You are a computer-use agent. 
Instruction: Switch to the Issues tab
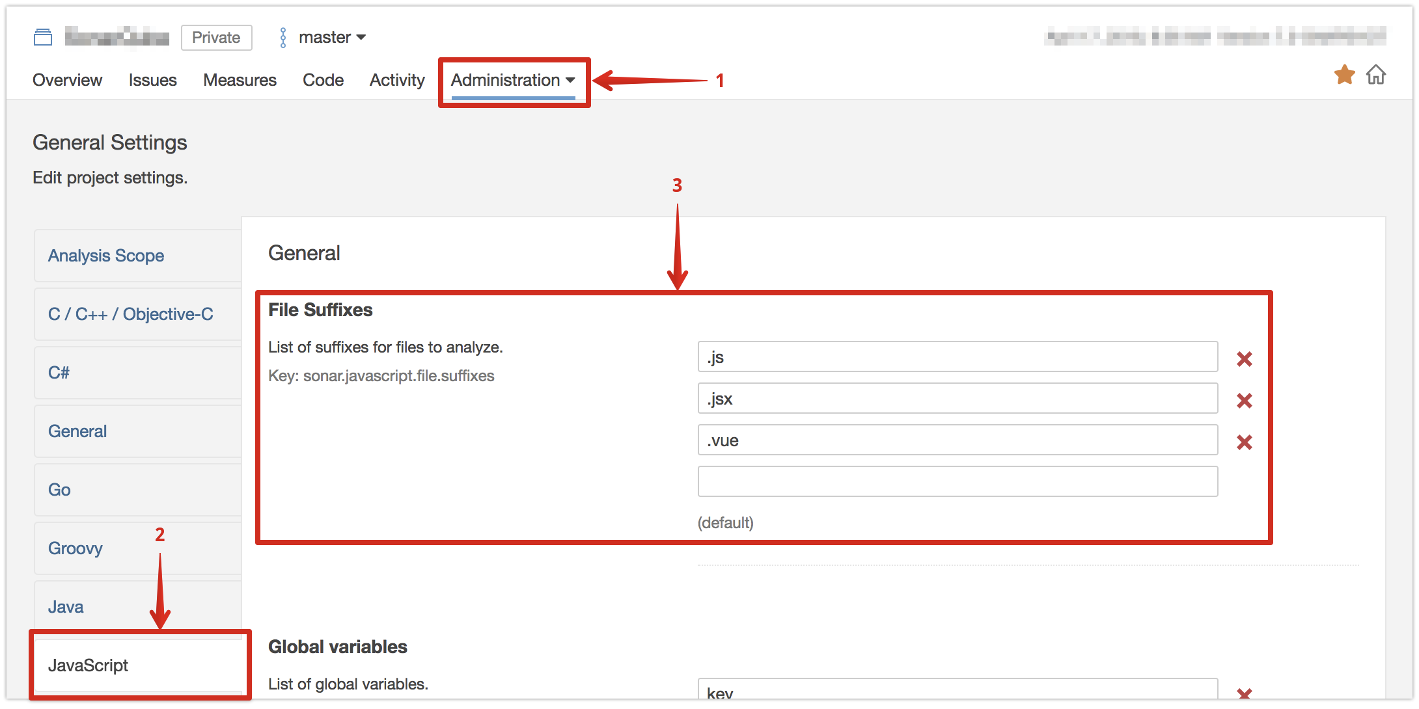coord(153,80)
